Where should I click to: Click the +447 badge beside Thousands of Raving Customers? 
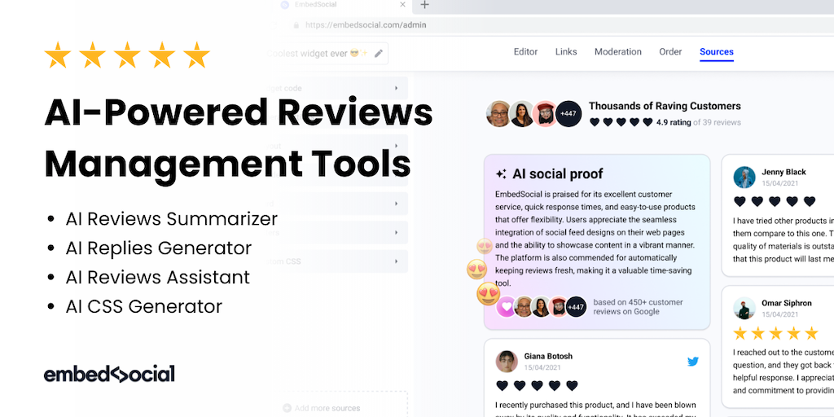coord(568,114)
